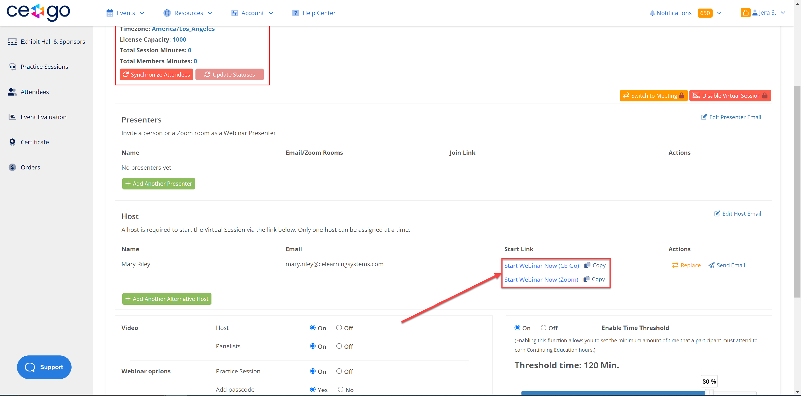This screenshot has height=396, width=801.
Task: Turn Host video Off
Action: tap(339, 328)
